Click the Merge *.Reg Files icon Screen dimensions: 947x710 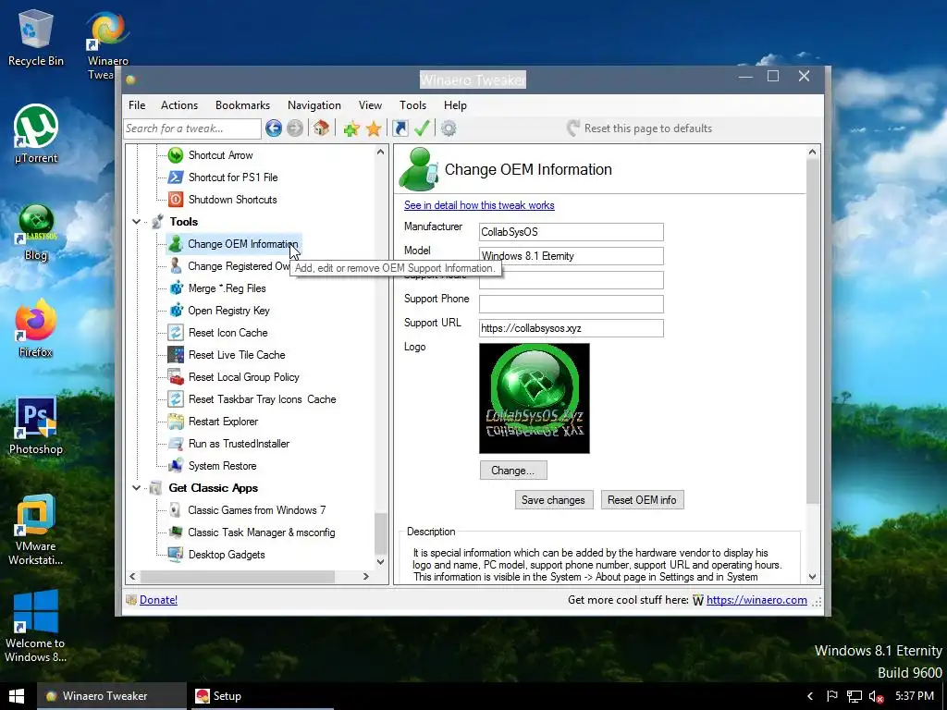coord(176,288)
